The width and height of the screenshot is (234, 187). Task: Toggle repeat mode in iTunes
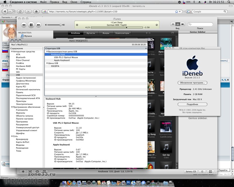tap(37, 172)
